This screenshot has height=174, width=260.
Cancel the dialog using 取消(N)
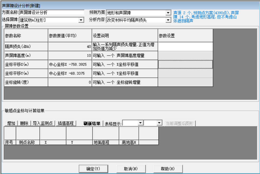pyautogui.click(x=131, y=169)
